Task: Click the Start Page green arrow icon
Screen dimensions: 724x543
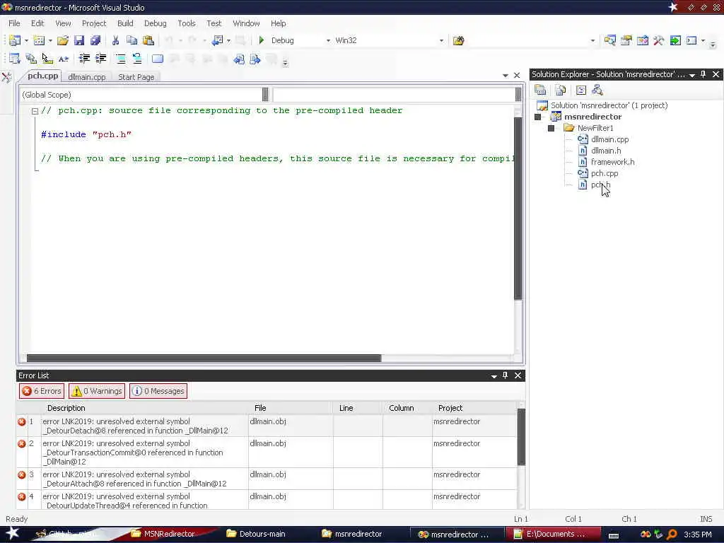Action: (x=675, y=40)
